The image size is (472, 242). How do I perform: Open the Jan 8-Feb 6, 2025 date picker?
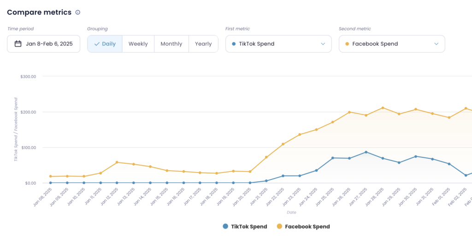click(x=44, y=44)
